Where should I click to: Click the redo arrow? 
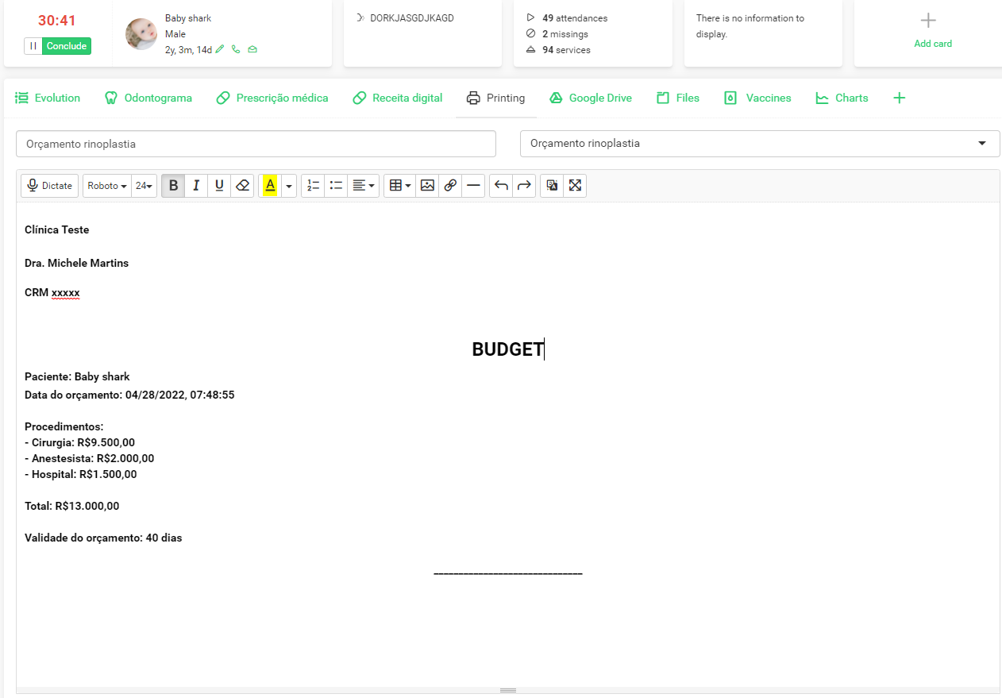pos(524,186)
